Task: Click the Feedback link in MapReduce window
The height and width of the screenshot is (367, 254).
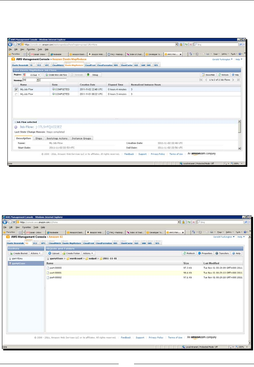Action: click(x=129, y=154)
